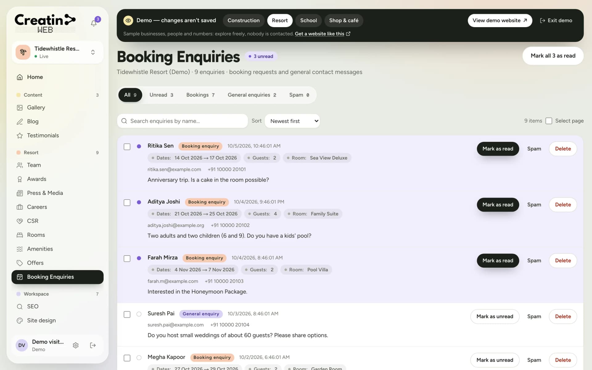592x370 pixels.
Task: Click View demo website button
Action: [500, 20]
